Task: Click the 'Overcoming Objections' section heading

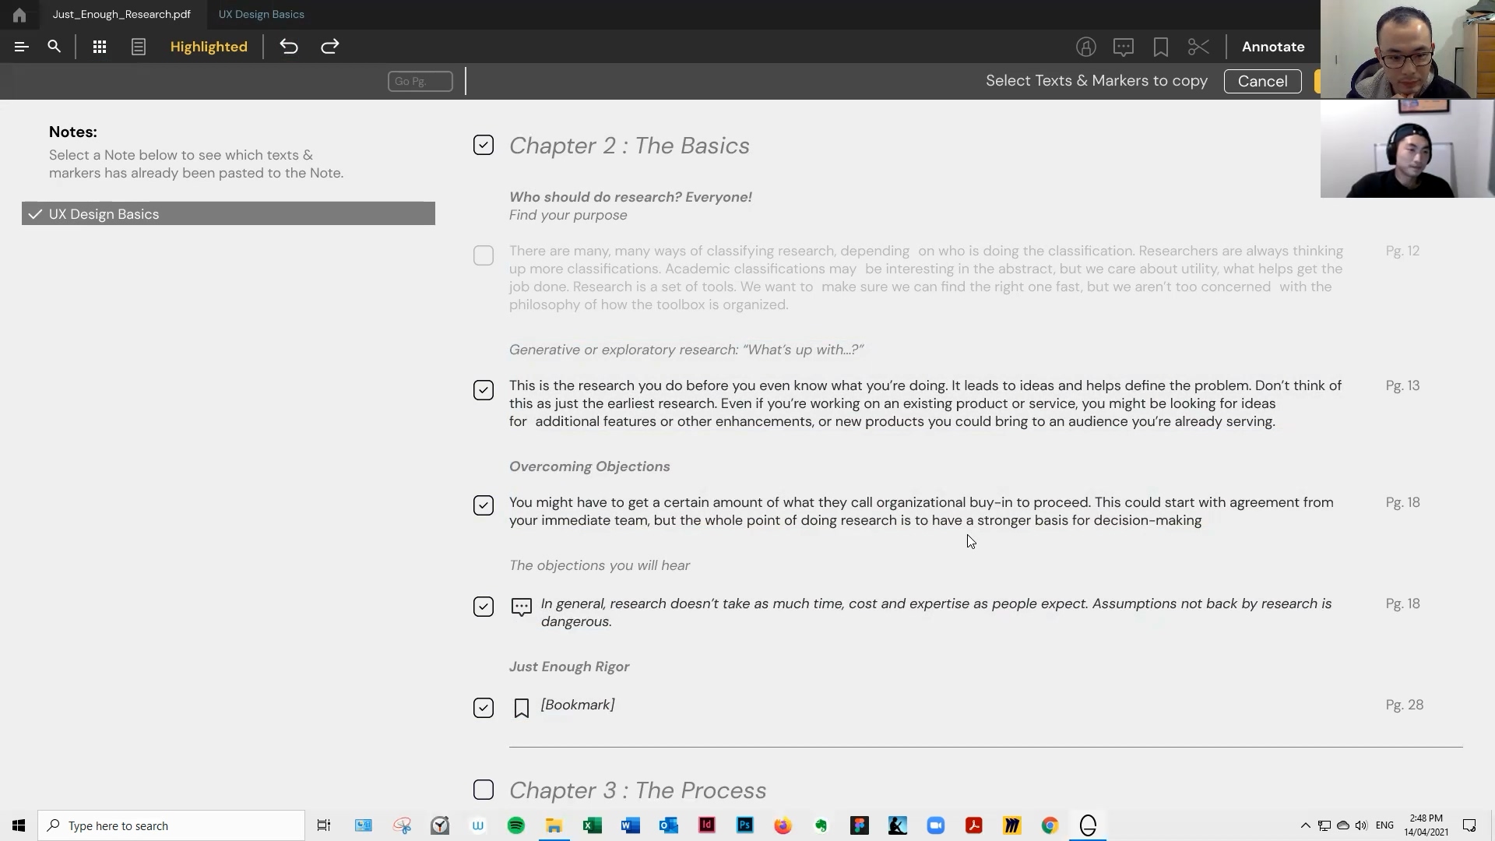Action: pyautogui.click(x=589, y=466)
